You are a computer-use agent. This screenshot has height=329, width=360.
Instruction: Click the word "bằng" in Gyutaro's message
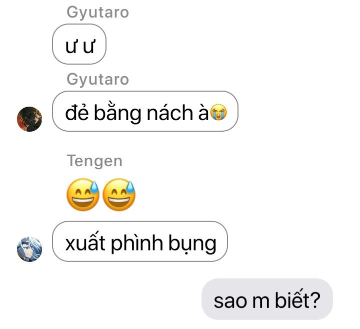click(x=117, y=113)
